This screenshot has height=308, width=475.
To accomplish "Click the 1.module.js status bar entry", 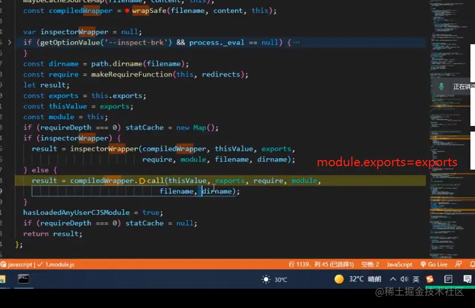I will (56, 264).
